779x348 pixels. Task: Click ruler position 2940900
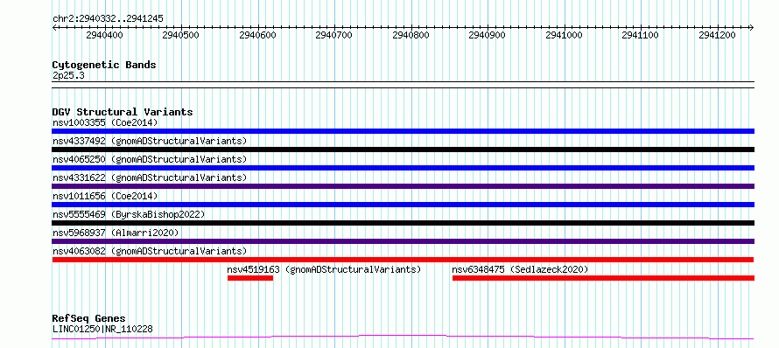pos(488,35)
